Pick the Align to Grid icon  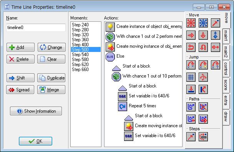(191, 77)
